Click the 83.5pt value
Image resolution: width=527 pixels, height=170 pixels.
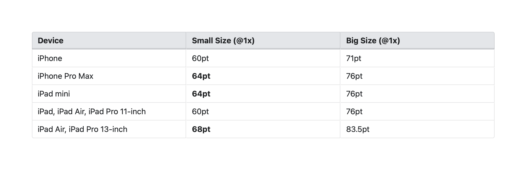tap(358, 129)
